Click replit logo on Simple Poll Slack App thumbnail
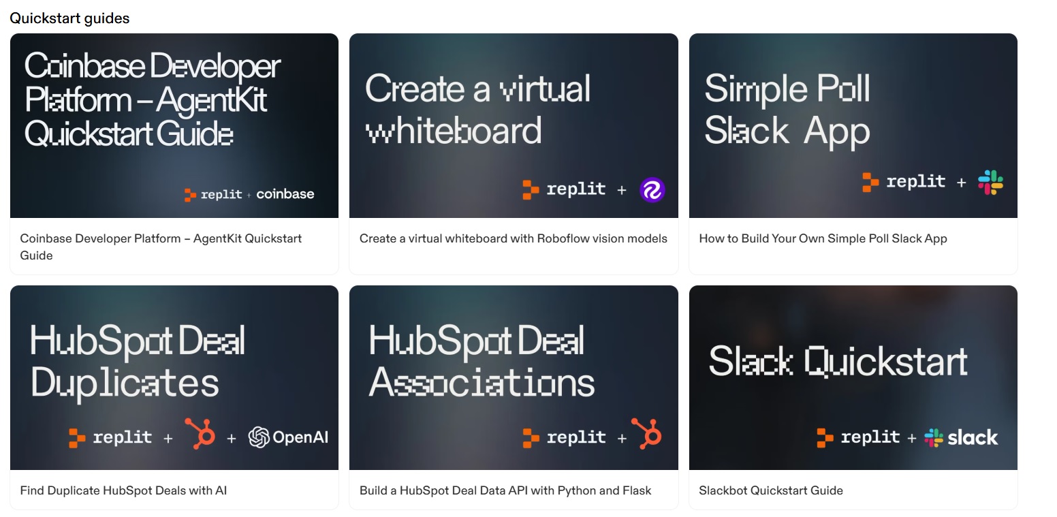This screenshot has width=1057, height=517. 904,182
